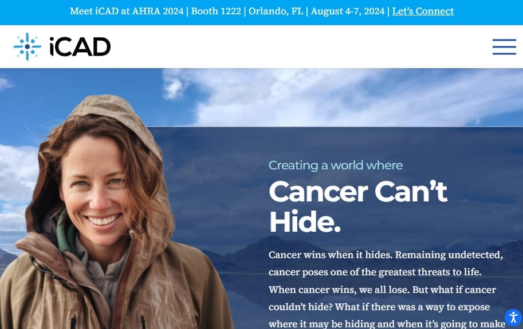The width and height of the screenshot is (523, 329).
Task: Click the white clouds in hero sky
Action: tap(344, 97)
